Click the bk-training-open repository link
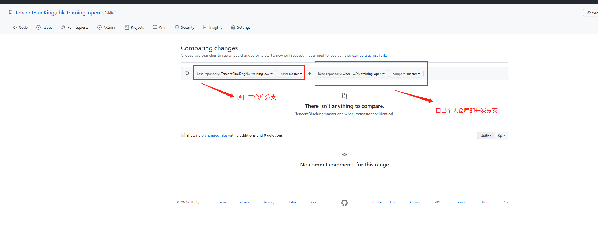This screenshot has width=598, height=241. [79, 13]
